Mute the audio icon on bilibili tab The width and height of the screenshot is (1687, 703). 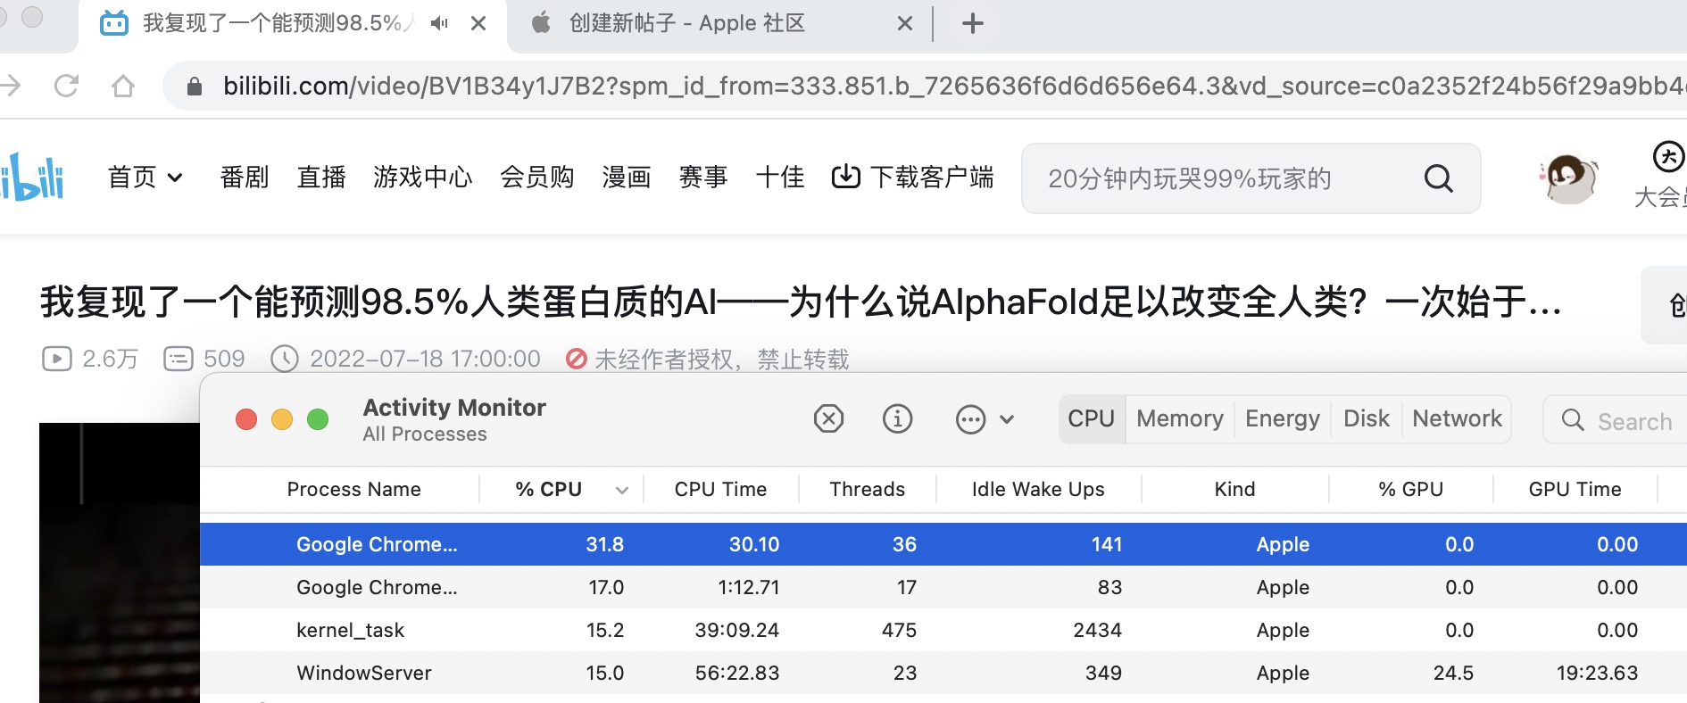click(x=439, y=23)
